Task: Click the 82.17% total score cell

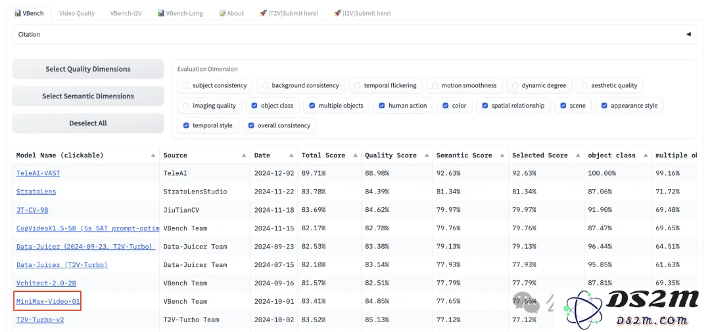Action: (x=329, y=228)
